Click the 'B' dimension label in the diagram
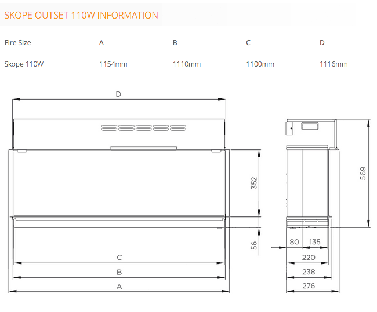The image size is (377, 312). [119, 272]
